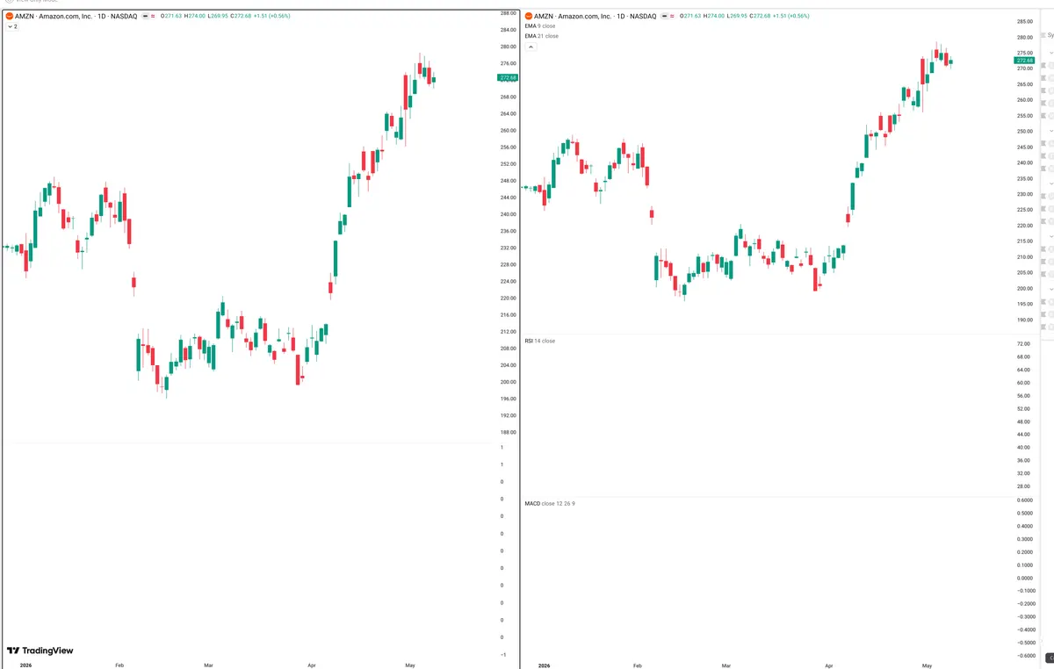
Task: Click the 285.00 price level on right chart axis
Action: [1024, 21]
